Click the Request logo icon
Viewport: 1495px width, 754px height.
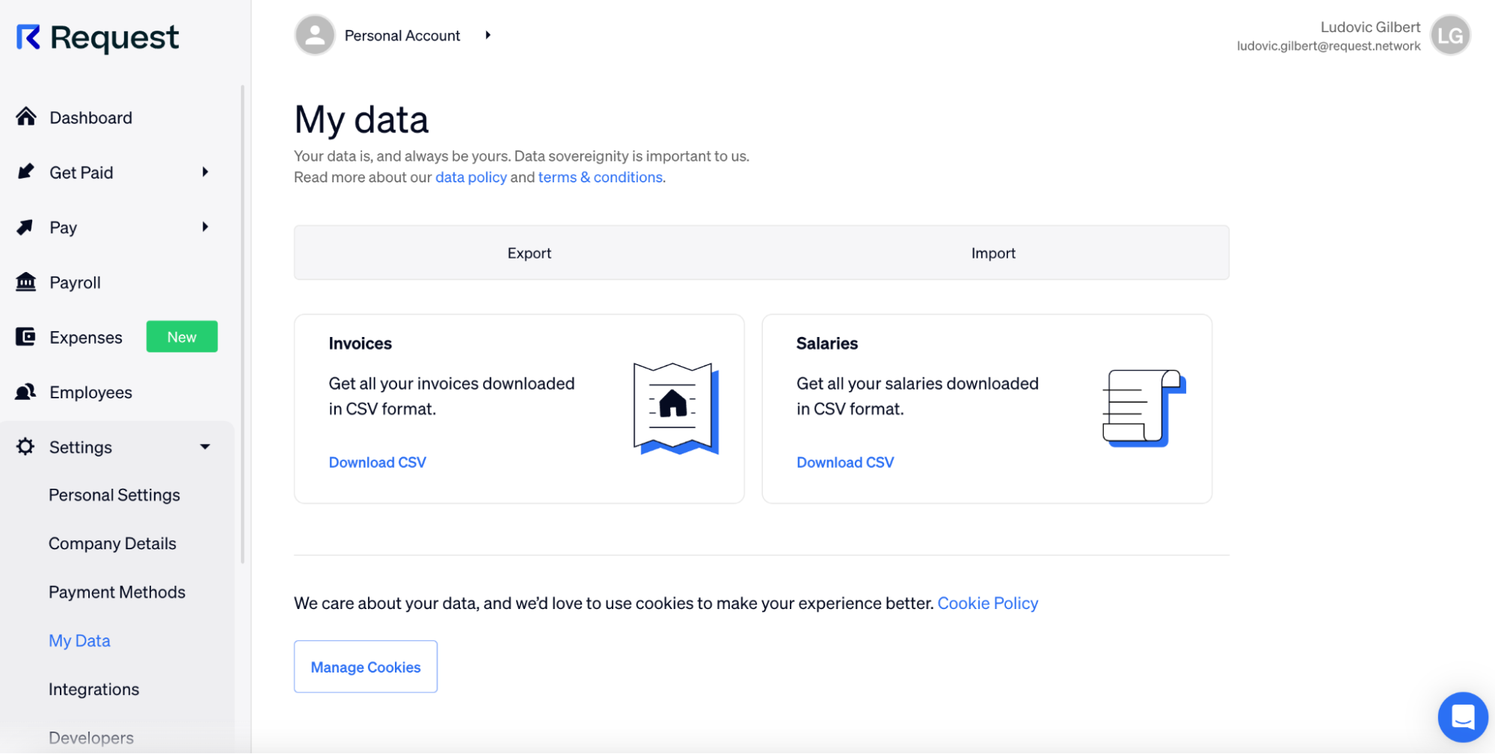(x=28, y=37)
